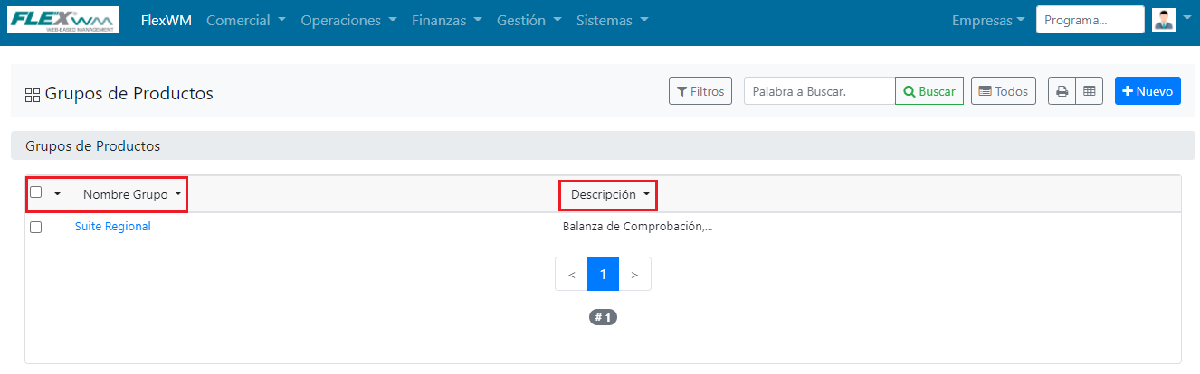The width and height of the screenshot is (1200, 374).
Task: Click the Balanza de Comprobación description text
Action: click(x=637, y=227)
